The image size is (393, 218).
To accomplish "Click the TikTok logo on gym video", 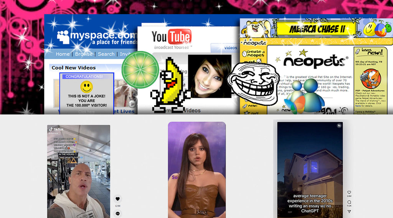I will coord(56,129).
